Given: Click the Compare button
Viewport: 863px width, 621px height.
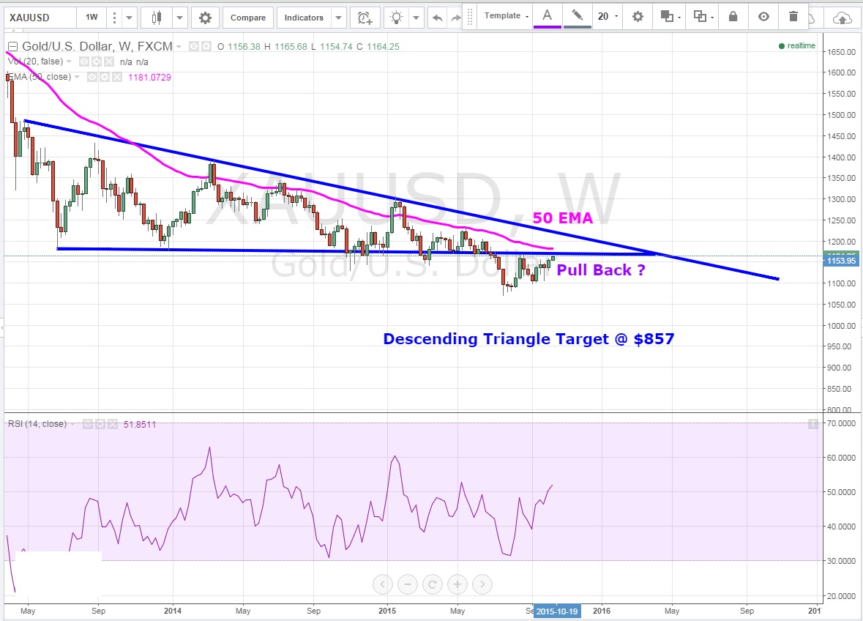Looking at the screenshot, I should (x=248, y=18).
